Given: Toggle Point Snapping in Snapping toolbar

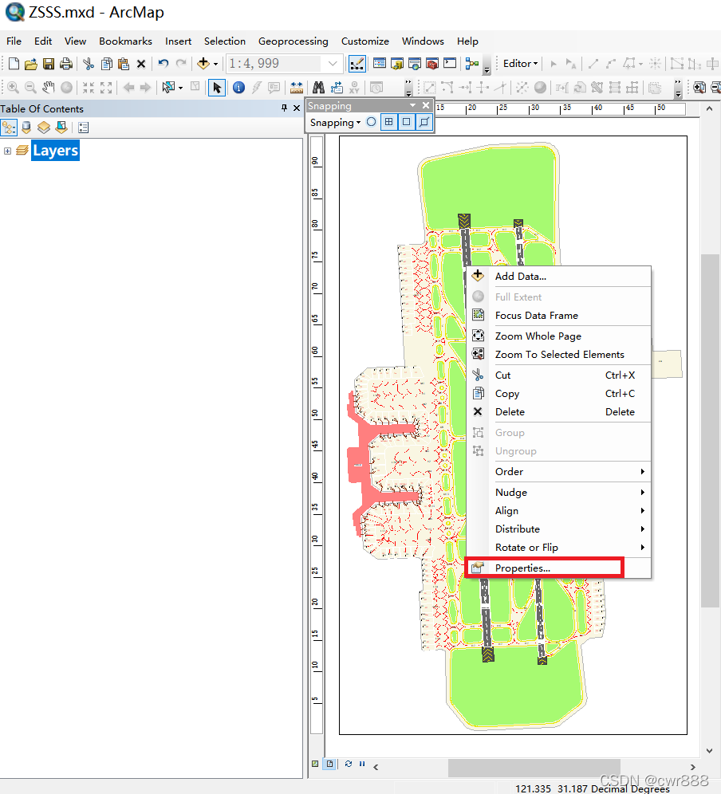Looking at the screenshot, I should (x=372, y=122).
